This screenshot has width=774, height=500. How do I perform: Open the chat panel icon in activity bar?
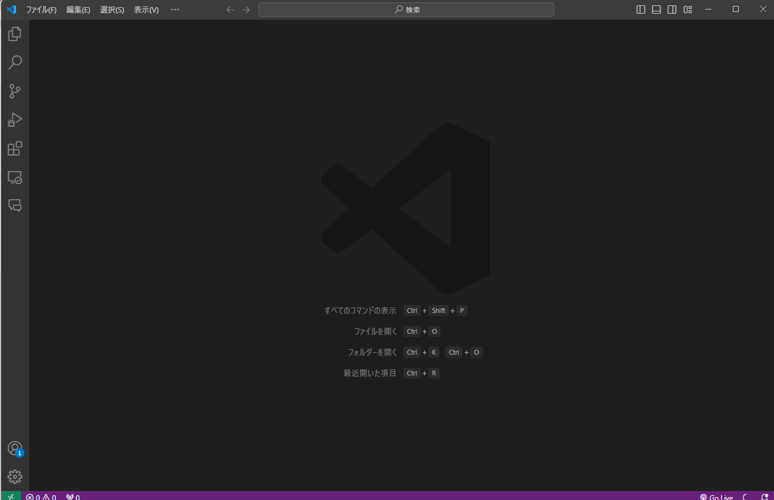pyautogui.click(x=15, y=206)
